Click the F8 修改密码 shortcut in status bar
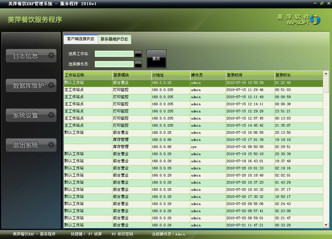Viewport: 332px width, 239px height. point(122,234)
